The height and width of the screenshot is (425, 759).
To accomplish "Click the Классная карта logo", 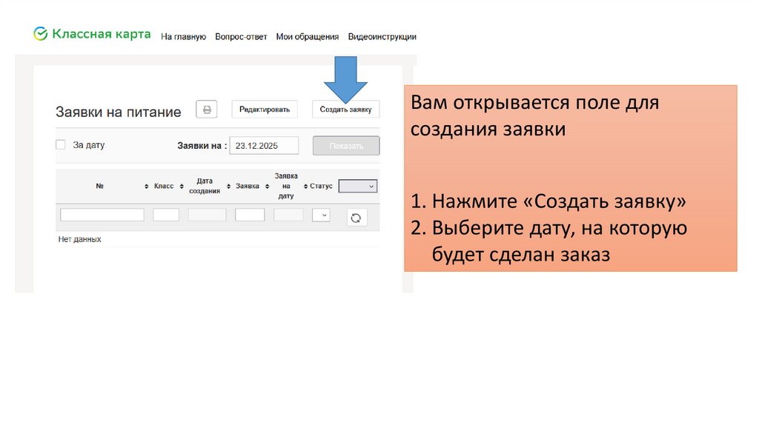I will pos(92,34).
